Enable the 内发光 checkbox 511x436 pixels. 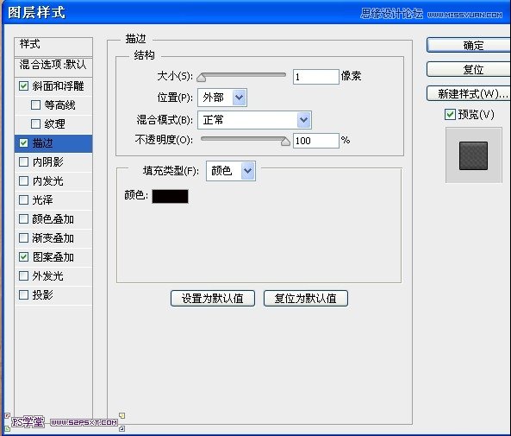pos(23,181)
